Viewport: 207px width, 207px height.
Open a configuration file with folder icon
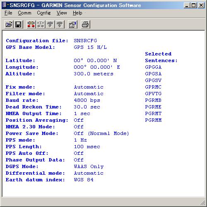click(9, 24)
